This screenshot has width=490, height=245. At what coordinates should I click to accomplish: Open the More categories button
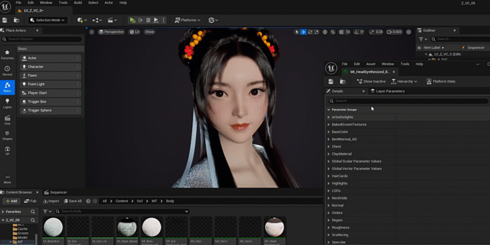coord(7,179)
